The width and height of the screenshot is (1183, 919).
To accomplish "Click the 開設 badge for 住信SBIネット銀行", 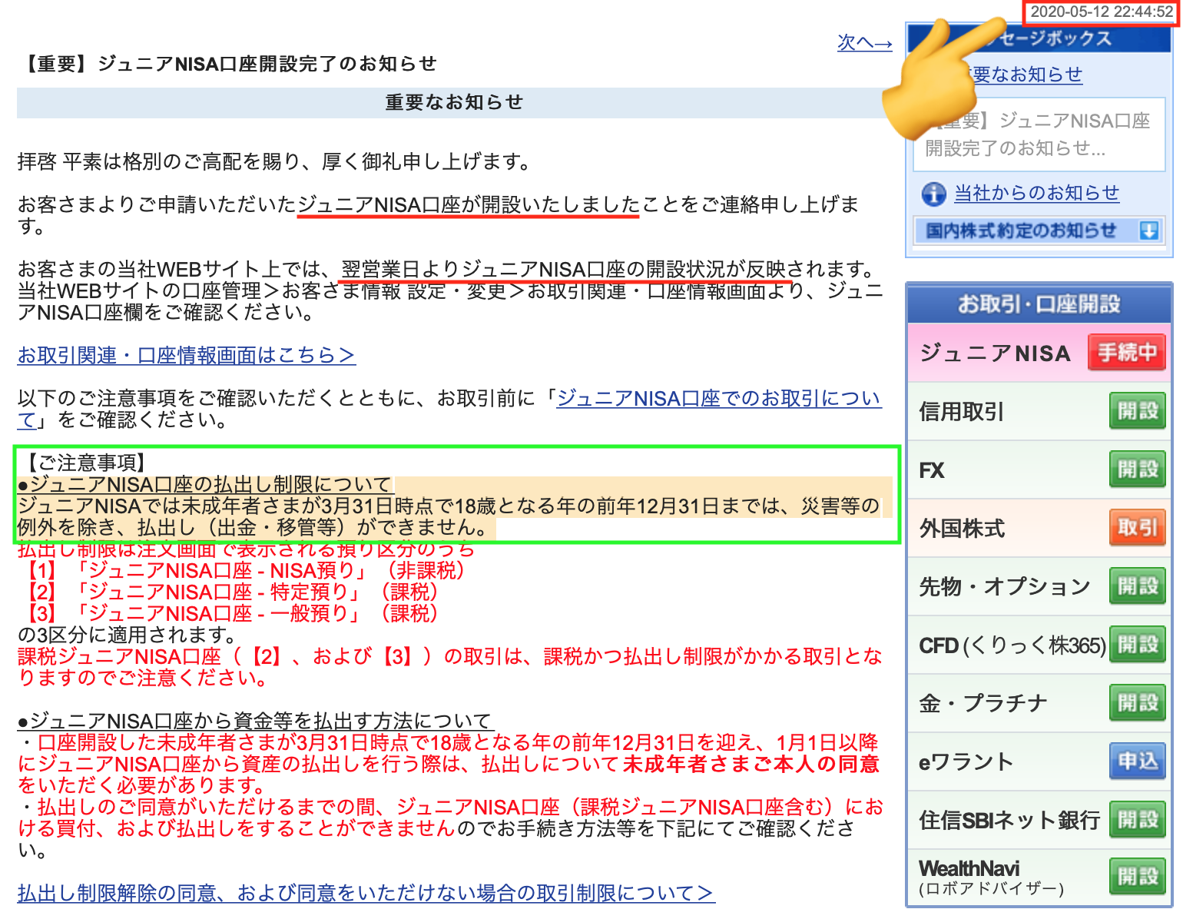I will pyautogui.click(x=1137, y=819).
